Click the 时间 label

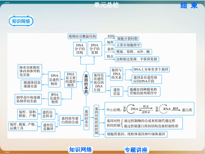[x=111, y=36]
